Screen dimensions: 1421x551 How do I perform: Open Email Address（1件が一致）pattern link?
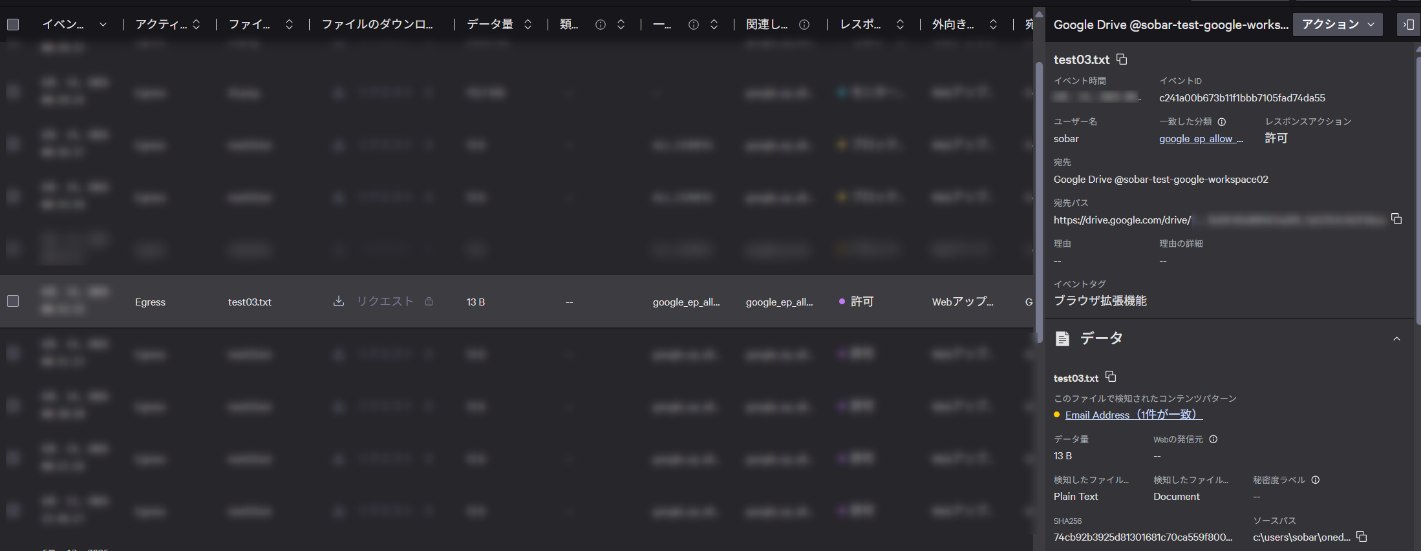point(1134,415)
